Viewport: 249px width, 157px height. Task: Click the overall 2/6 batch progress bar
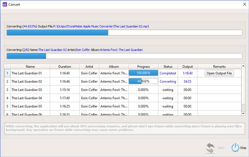[x=124, y=56]
